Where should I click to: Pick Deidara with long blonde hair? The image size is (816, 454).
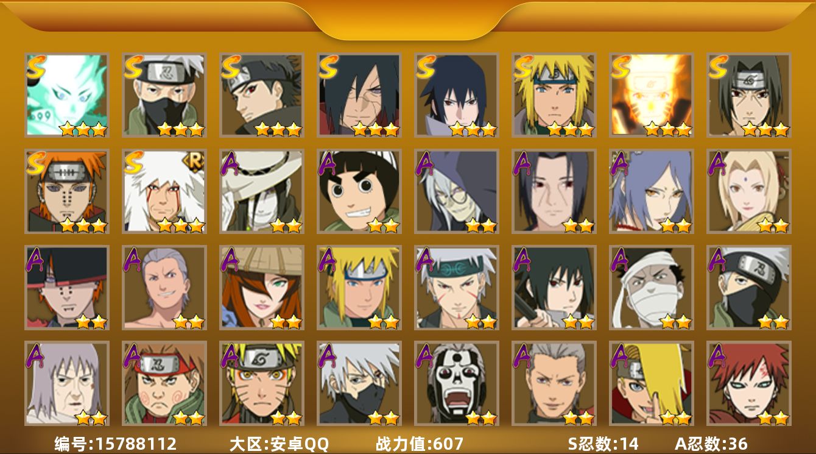(x=652, y=383)
